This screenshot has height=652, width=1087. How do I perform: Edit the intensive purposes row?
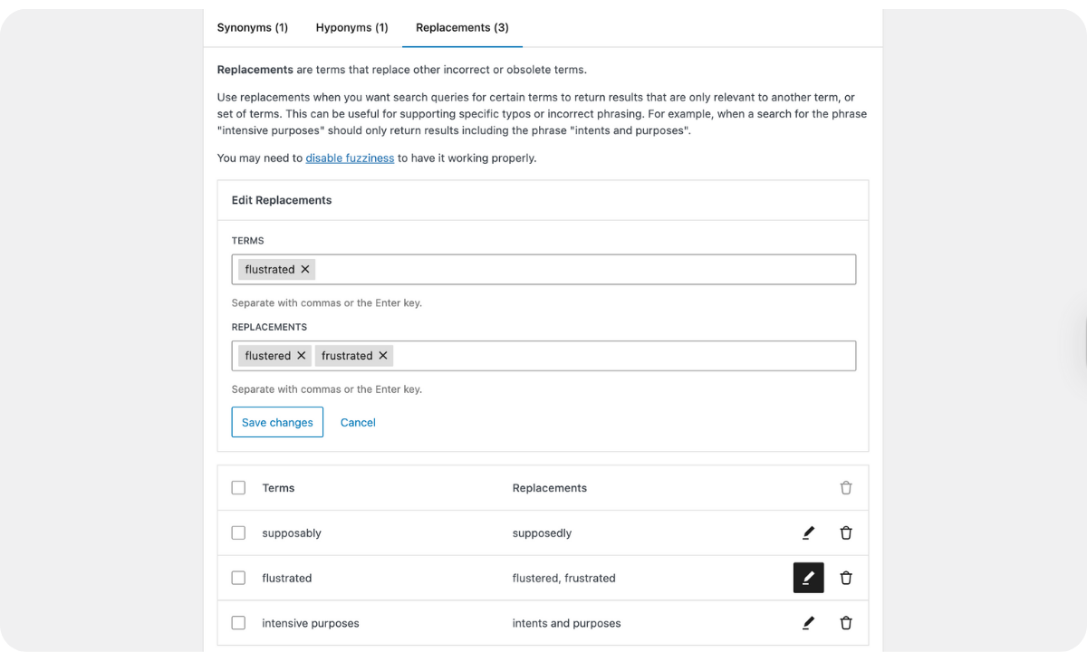808,623
